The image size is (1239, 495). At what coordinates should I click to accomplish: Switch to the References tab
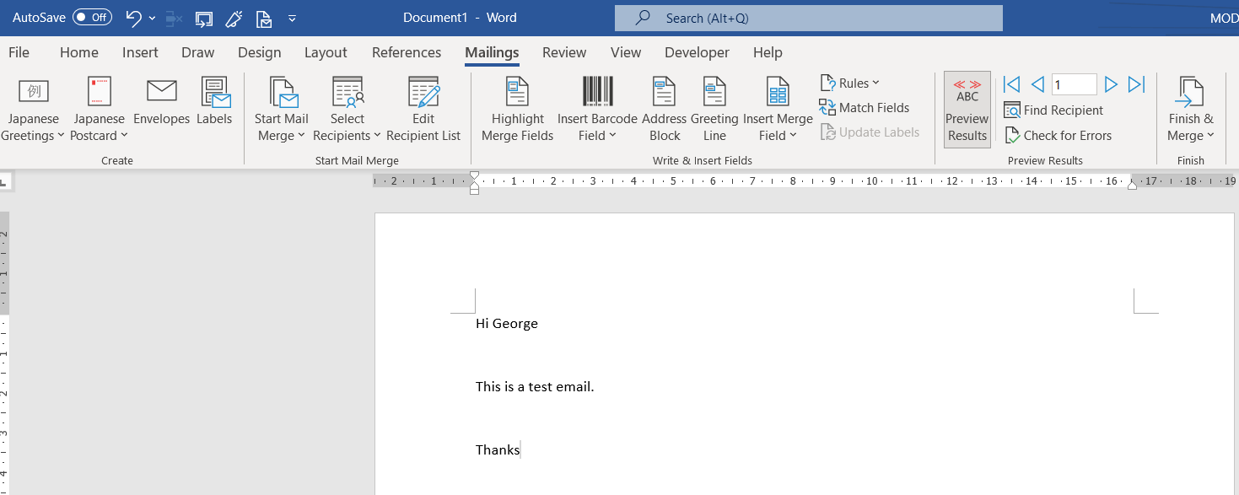pos(407,52)
